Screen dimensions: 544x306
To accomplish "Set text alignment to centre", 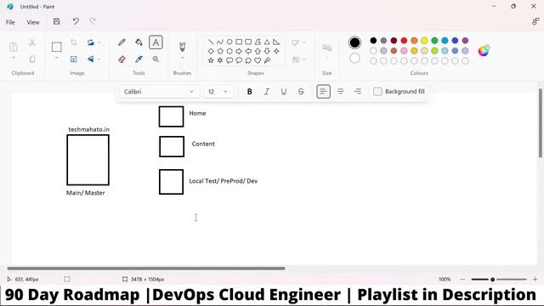I will [340, 92].
